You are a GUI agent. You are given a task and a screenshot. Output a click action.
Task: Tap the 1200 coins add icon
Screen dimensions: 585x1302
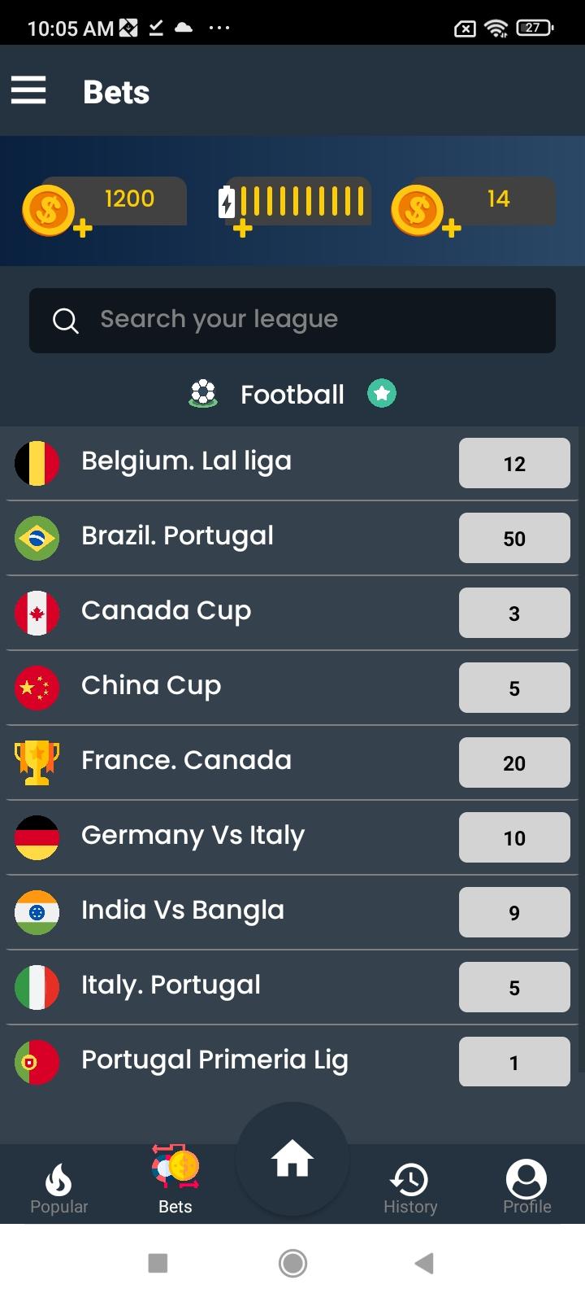(50, 211)
